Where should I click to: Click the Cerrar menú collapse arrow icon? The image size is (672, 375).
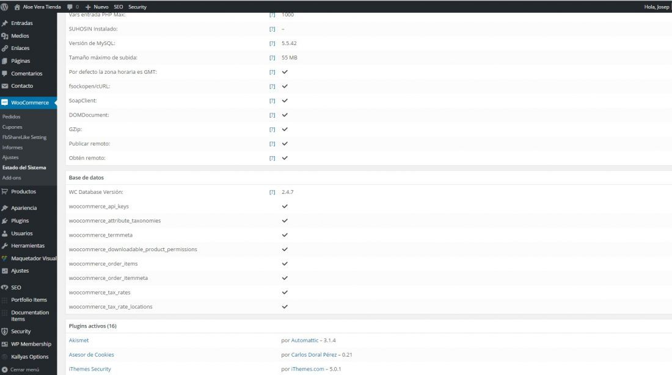(x=5, y=370)
